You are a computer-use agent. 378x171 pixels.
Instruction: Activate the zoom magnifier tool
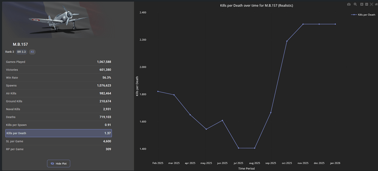pyautogui.click(x=355, y=5)
